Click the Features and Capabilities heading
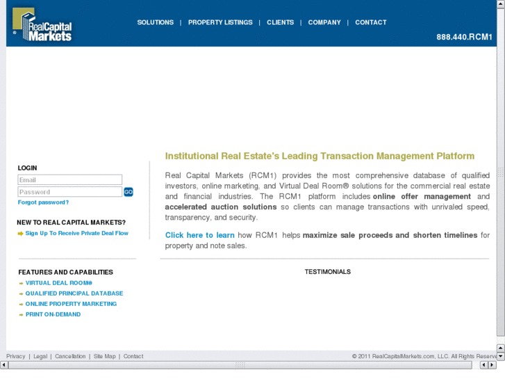Image resolution: width=505 pixels, height=379 pixels. point(66,272)
